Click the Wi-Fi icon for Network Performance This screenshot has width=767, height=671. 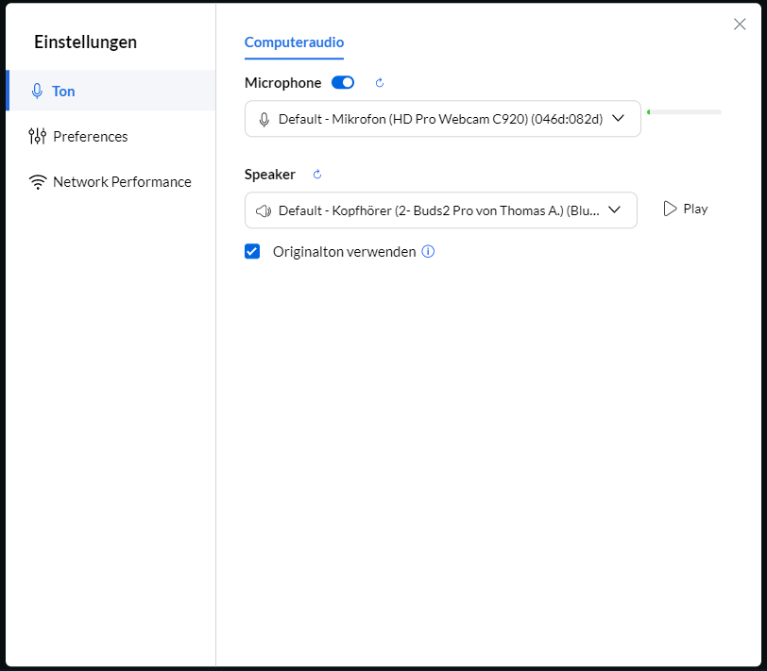[38, 182]
